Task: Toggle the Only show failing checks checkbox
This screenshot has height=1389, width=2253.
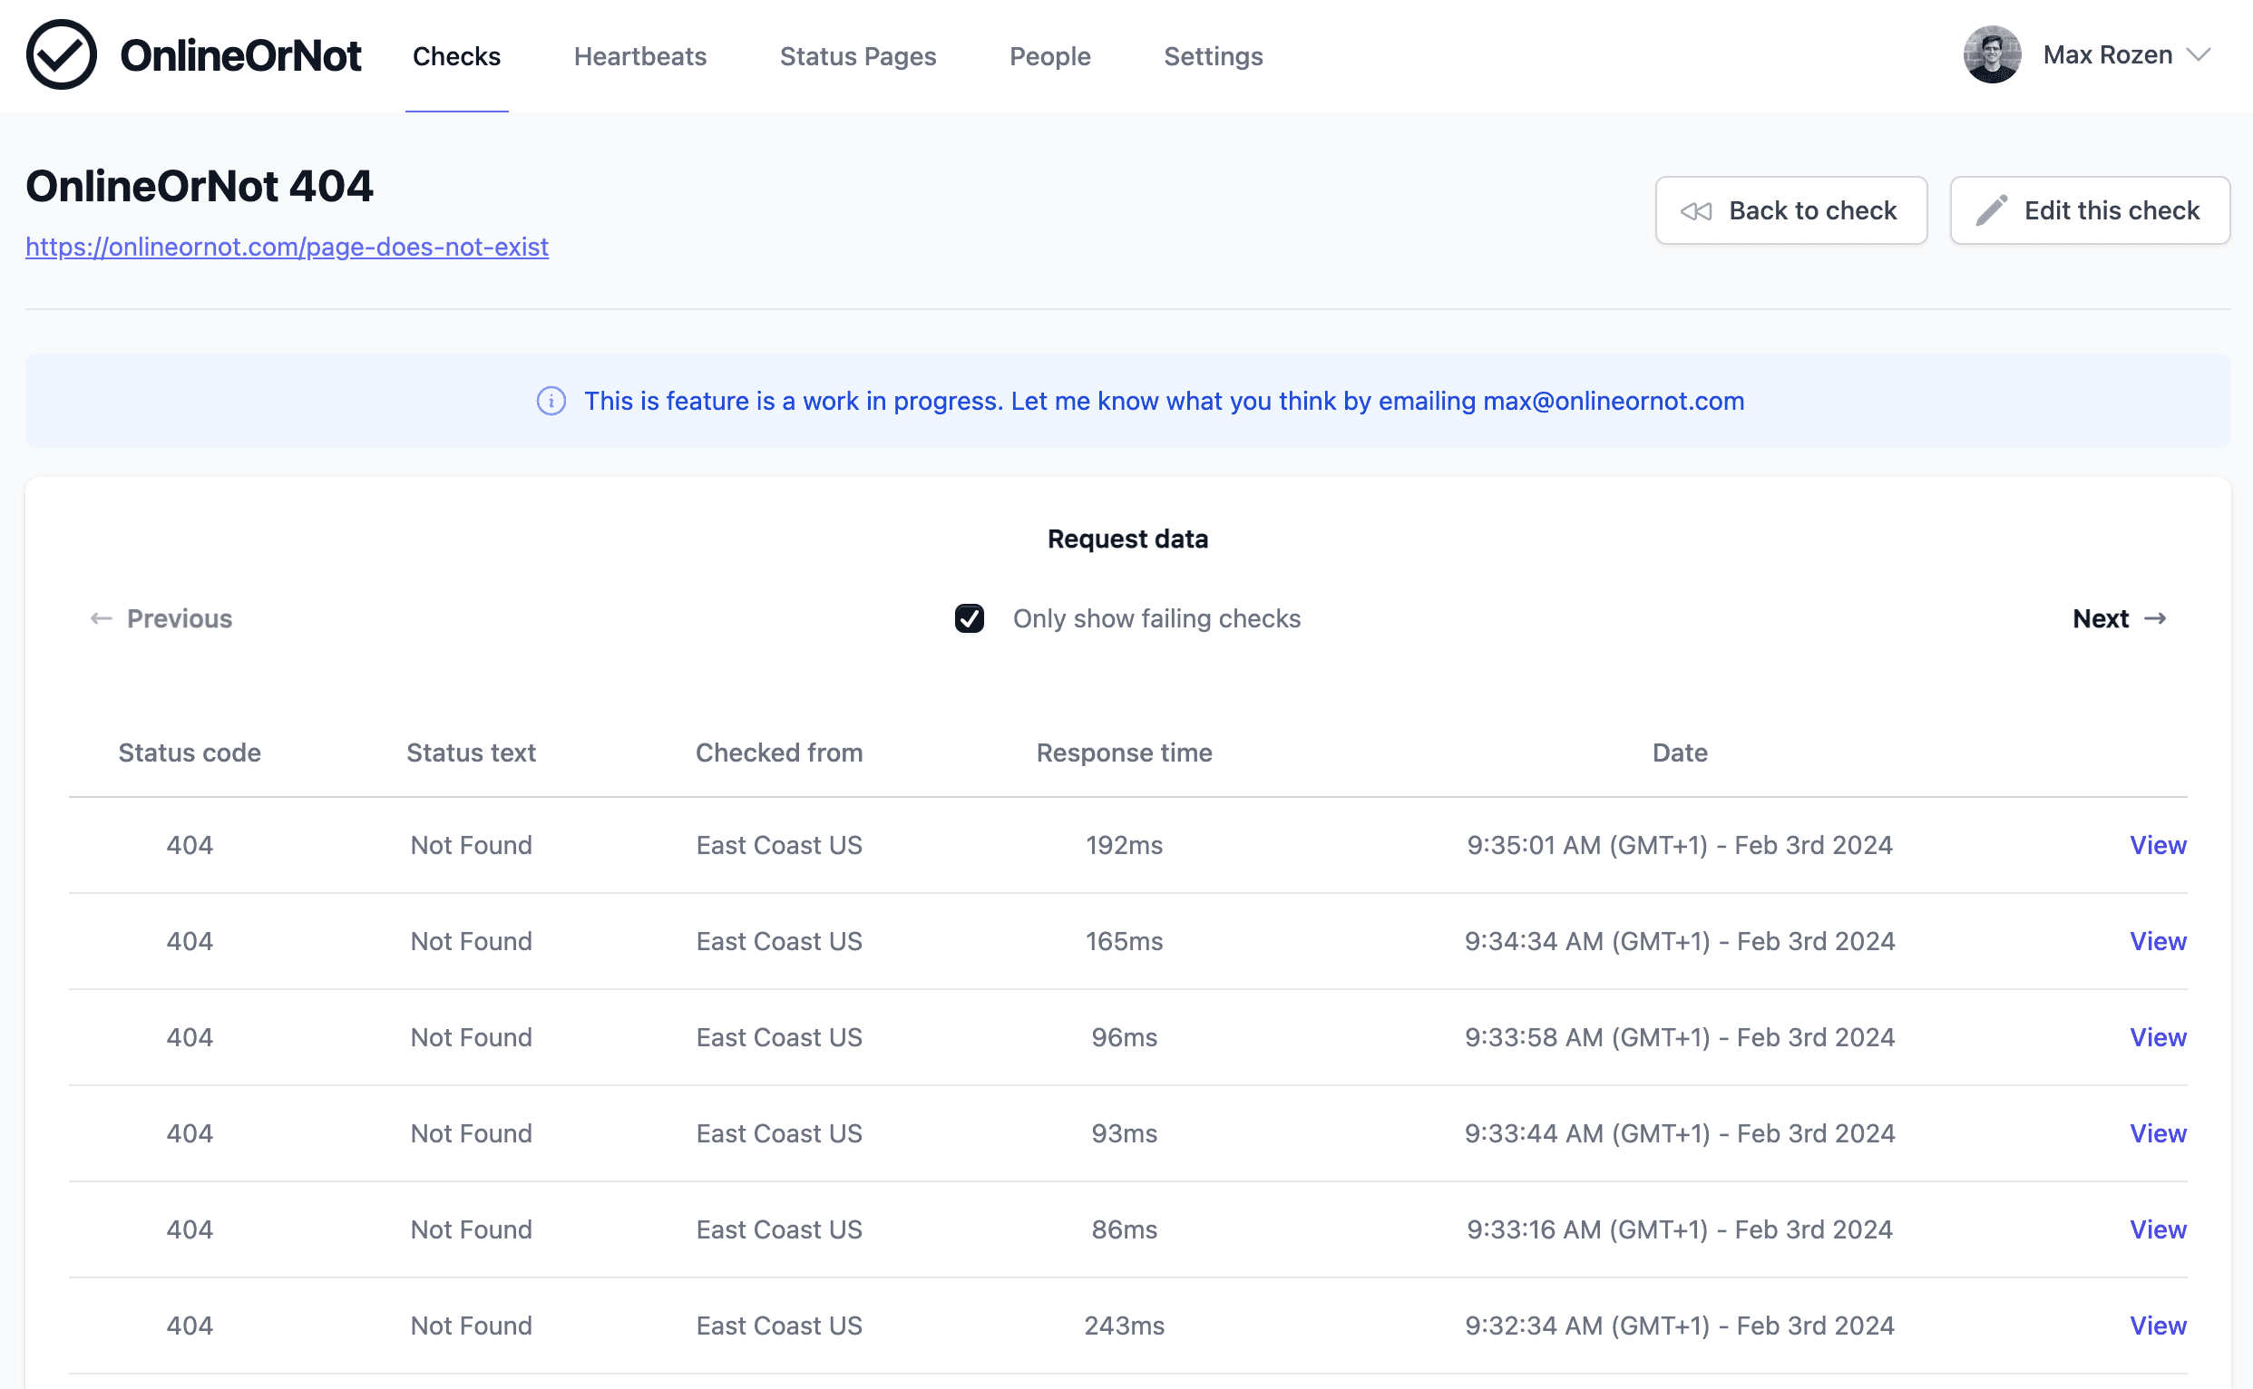Action: click(x=967, y=617)
